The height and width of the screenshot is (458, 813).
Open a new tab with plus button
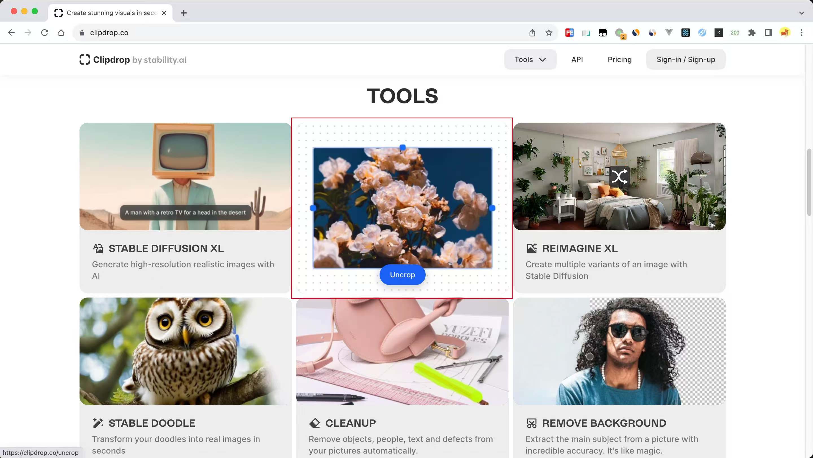tap(184, 13)
